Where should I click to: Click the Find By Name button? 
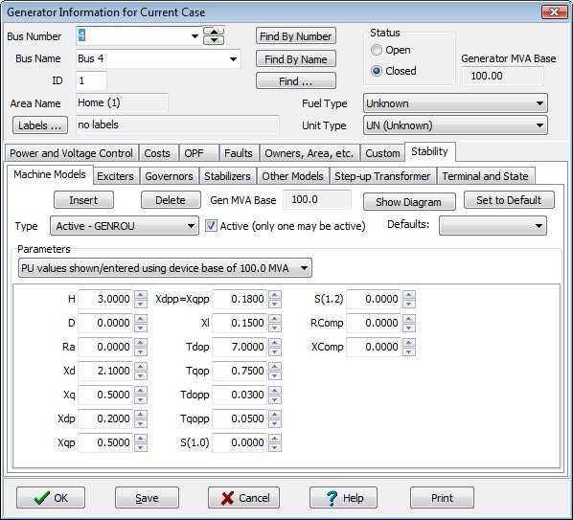[x=296, y=58]
